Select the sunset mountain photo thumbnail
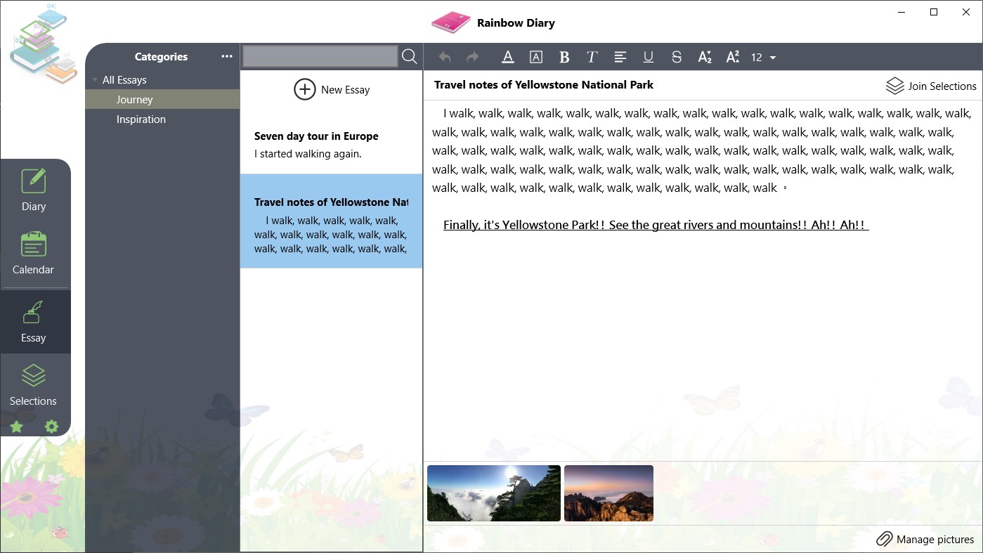The height and width of the screenshot is (553, 983). 608,493
